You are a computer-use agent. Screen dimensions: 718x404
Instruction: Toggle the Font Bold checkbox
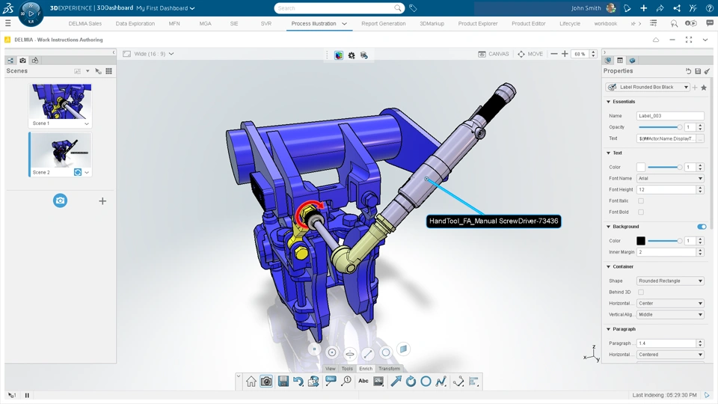[641, 212]
